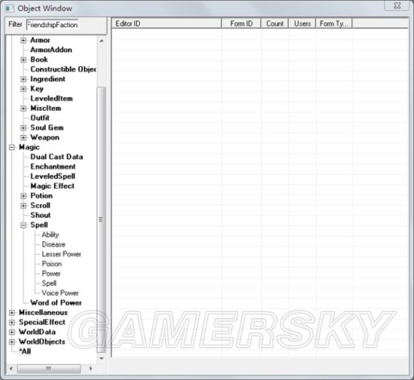
Task: Expand the Book category
Action: coord(23,60)
